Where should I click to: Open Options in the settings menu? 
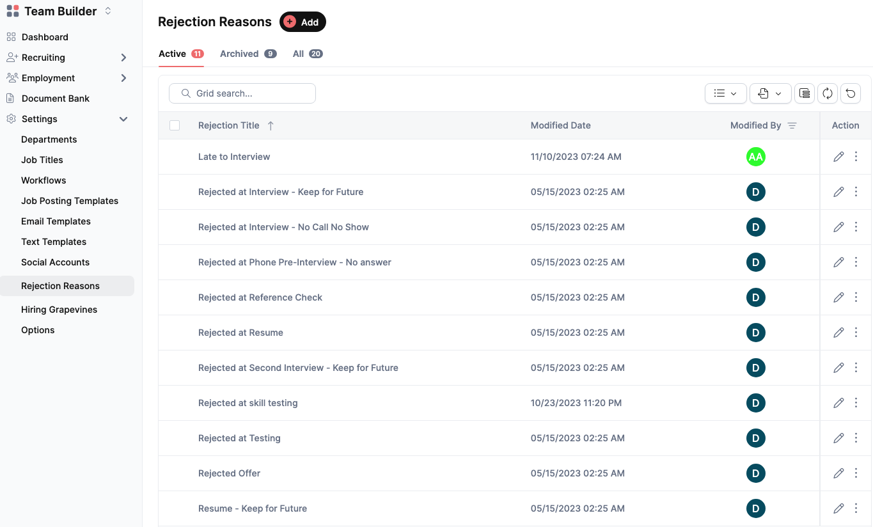38,330
